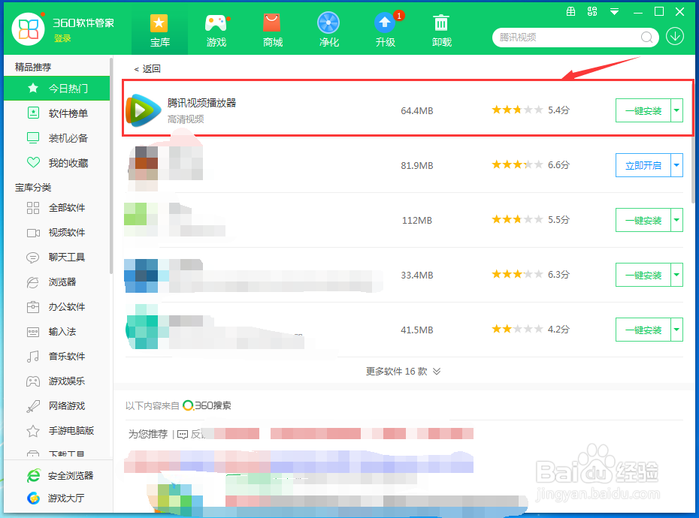Select 聊天工具 category
The height and width of the screenshot is (518, 699).
(56, 257)
